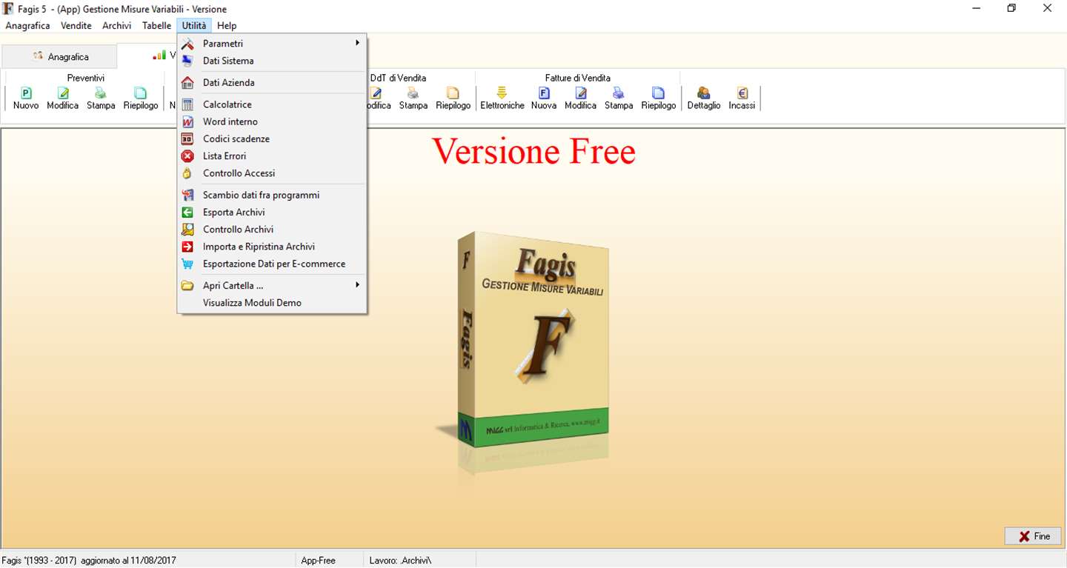The height and width of the screenshot is (568, 1067).
Task: Select Codici scadenze menu entry
Action: pyautogui.click(x=272, y=138)
